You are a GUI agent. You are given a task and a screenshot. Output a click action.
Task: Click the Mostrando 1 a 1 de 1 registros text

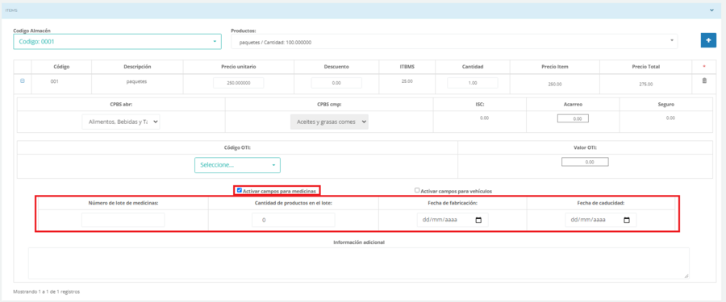coord(47,292)
